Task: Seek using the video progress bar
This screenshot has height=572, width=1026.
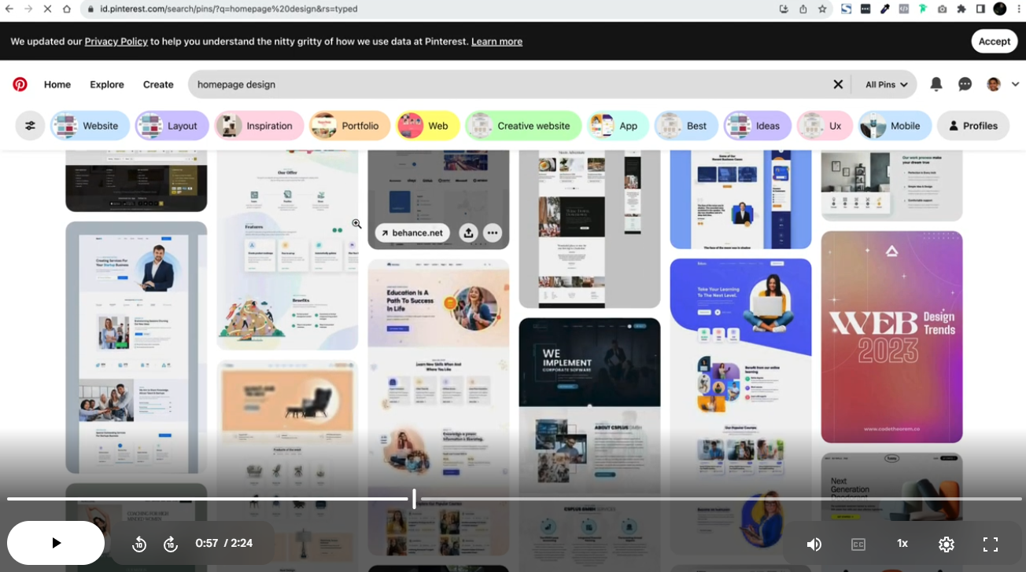Action: point(513,498)
